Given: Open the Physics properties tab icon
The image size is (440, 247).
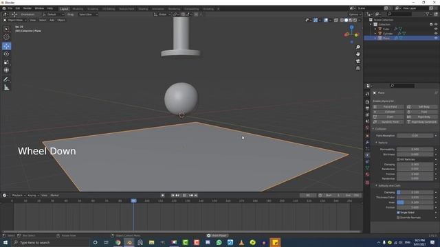Looking at the screenshot, I should tap(367, 155).
